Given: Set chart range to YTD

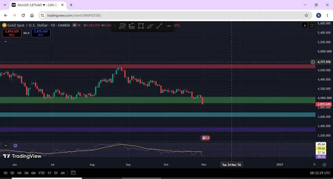Looking at the screenshot, I should tap(41, 173).
